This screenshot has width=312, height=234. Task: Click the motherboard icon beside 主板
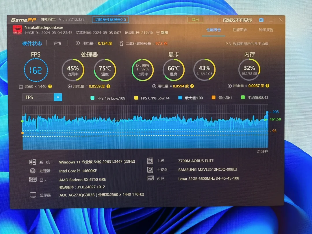[x=150, y=161]
